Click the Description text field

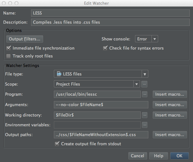click(110, 22)
